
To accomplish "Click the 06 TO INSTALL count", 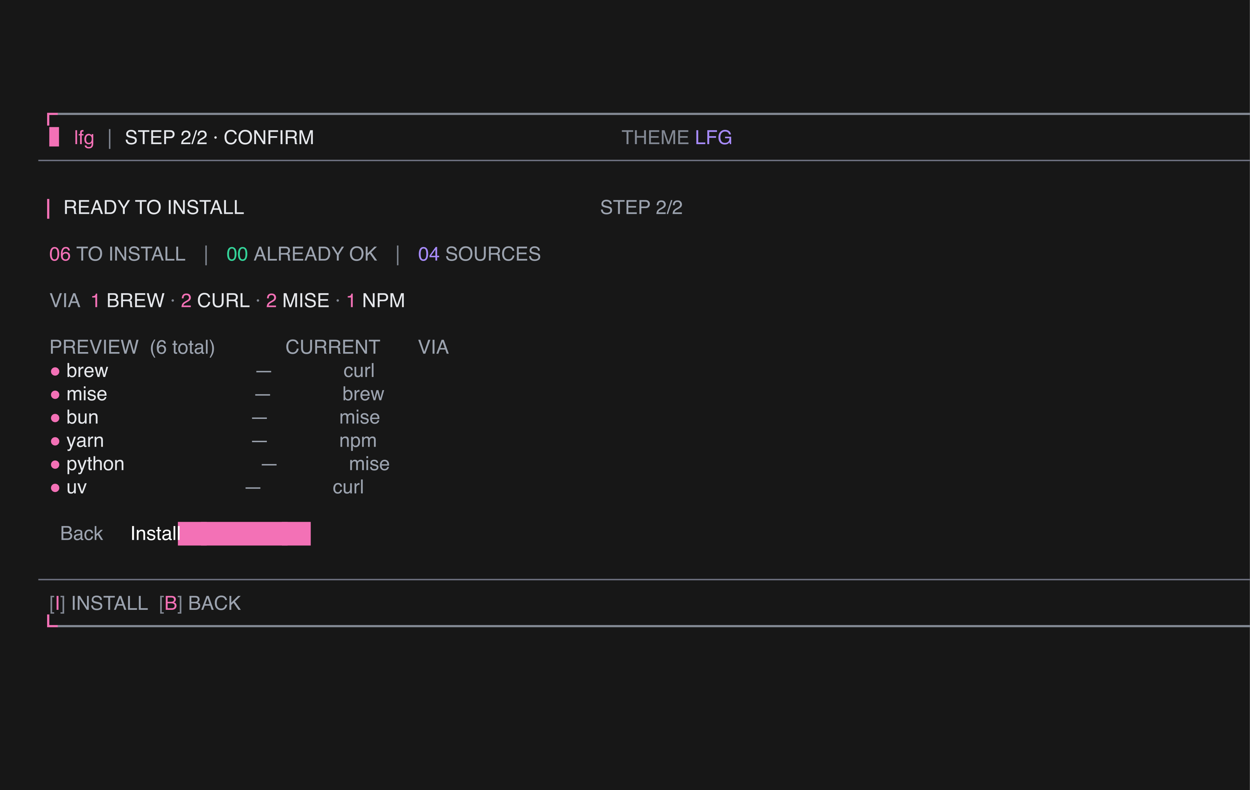I will [117, 254].
